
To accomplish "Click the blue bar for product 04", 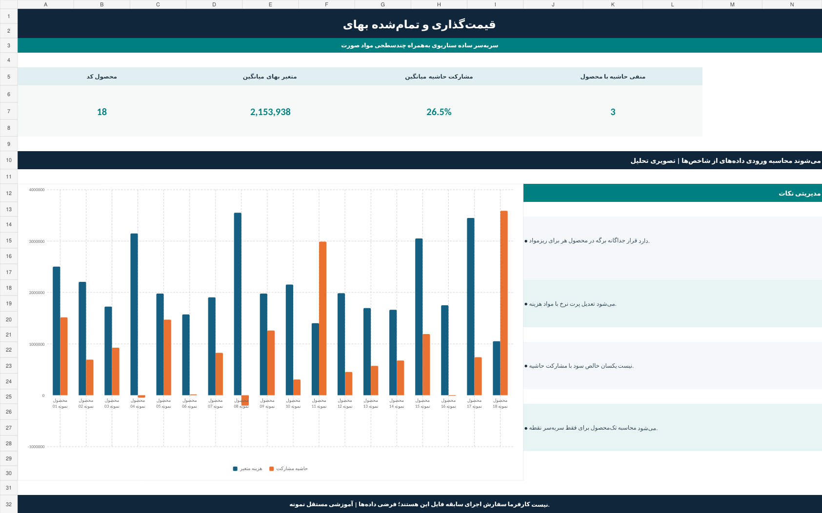I will coord(134,315).
